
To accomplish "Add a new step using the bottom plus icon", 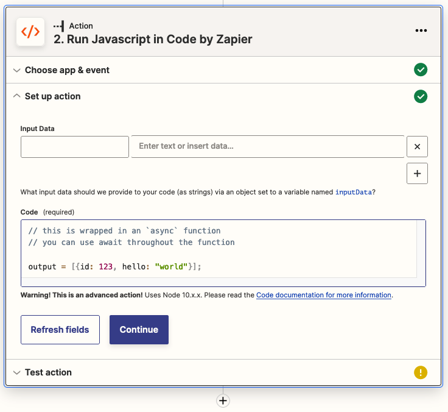I will click(x=223, y=400).
